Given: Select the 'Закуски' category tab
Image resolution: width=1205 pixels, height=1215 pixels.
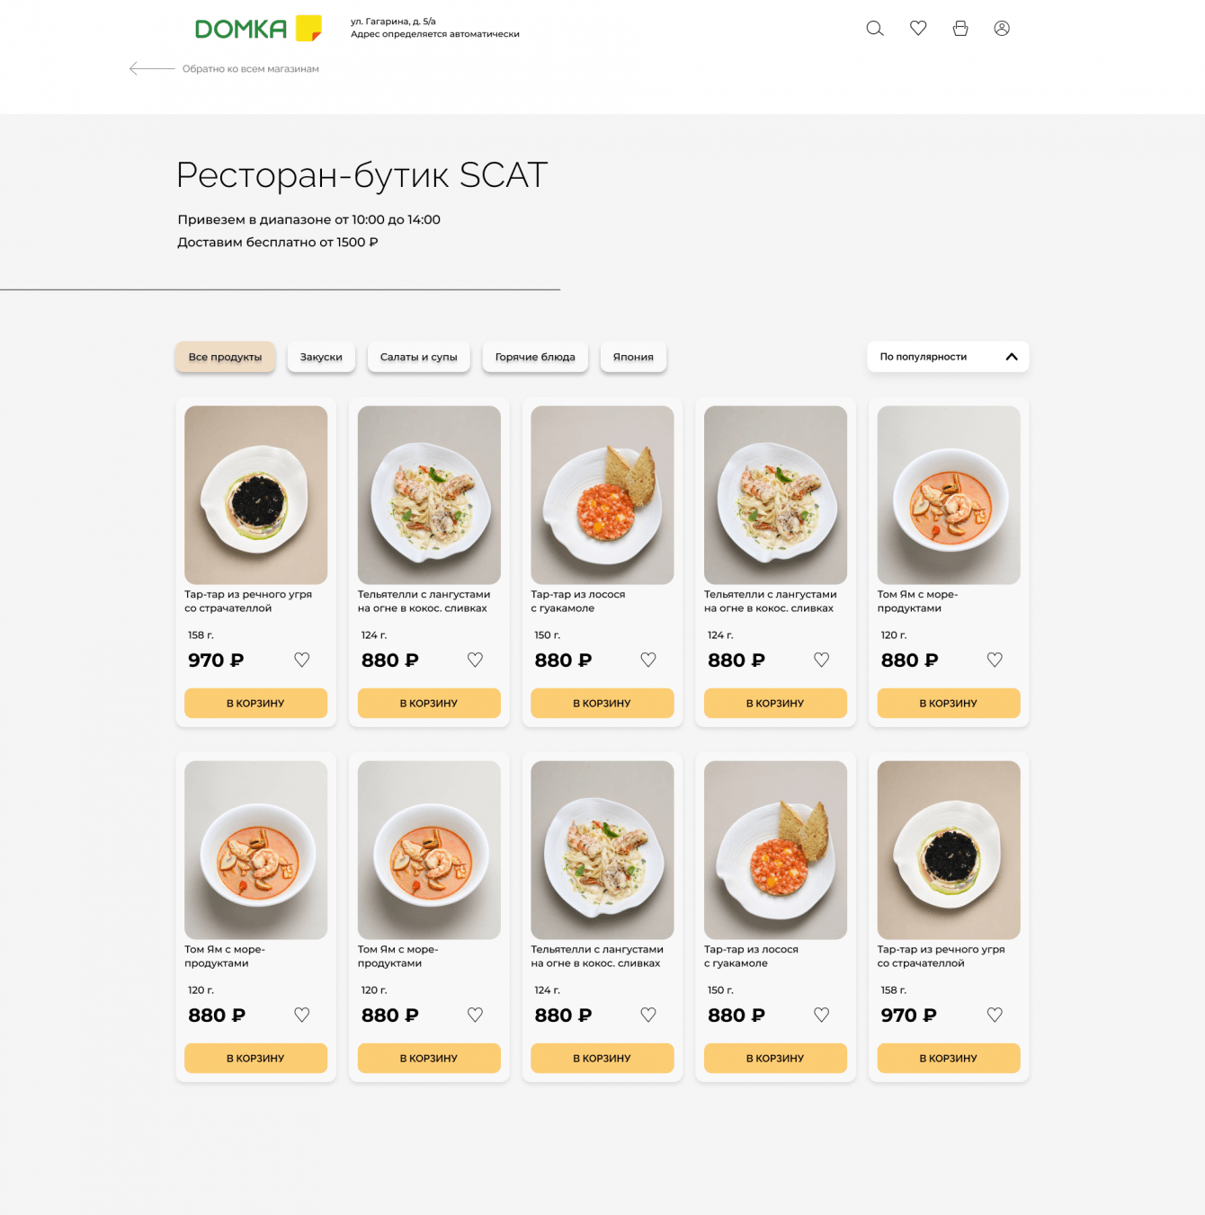Looking at the screenshot, I should pos(321,357).
